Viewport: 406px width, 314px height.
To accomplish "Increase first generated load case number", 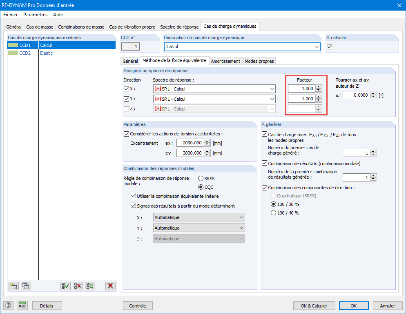I will (373, 151).
